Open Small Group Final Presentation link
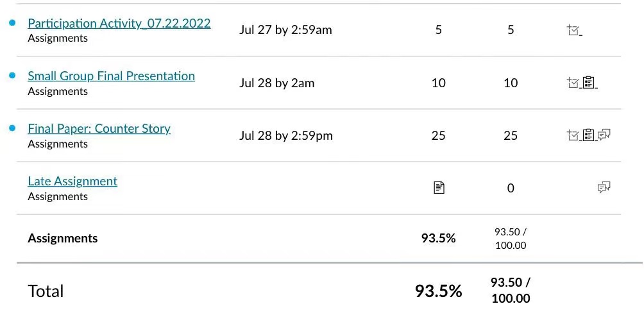644x313 pixels. click(112, 76)
